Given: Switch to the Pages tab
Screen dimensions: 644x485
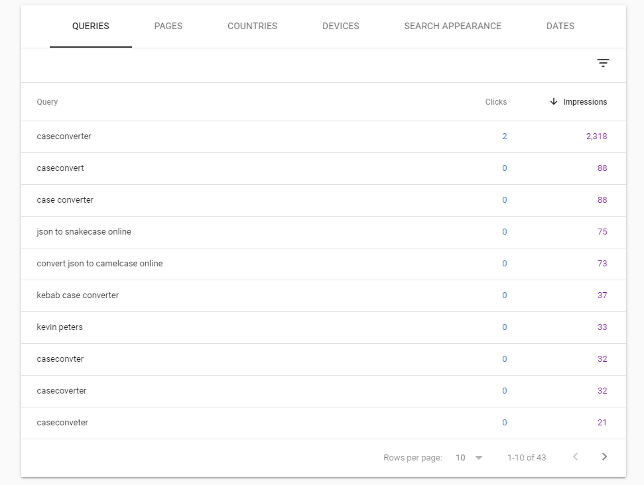Looking at the screenshot, I should coord(168,27).
